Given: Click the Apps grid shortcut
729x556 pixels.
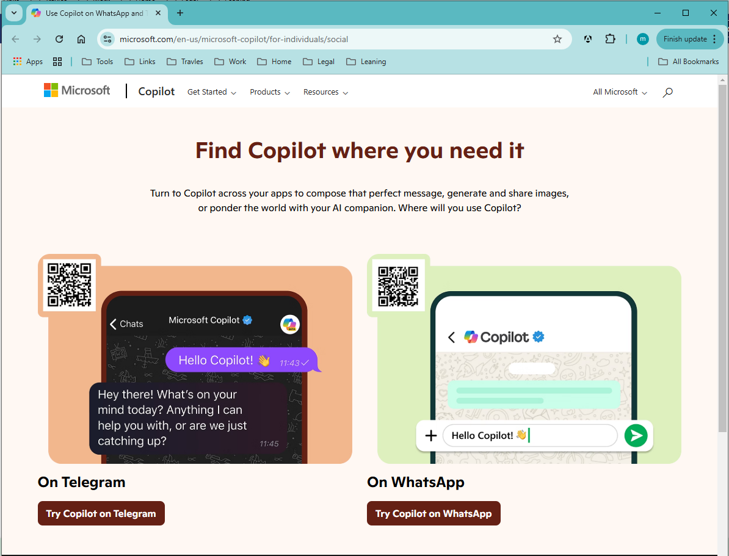Looking at the screenshot, I should tap(28, 62).
